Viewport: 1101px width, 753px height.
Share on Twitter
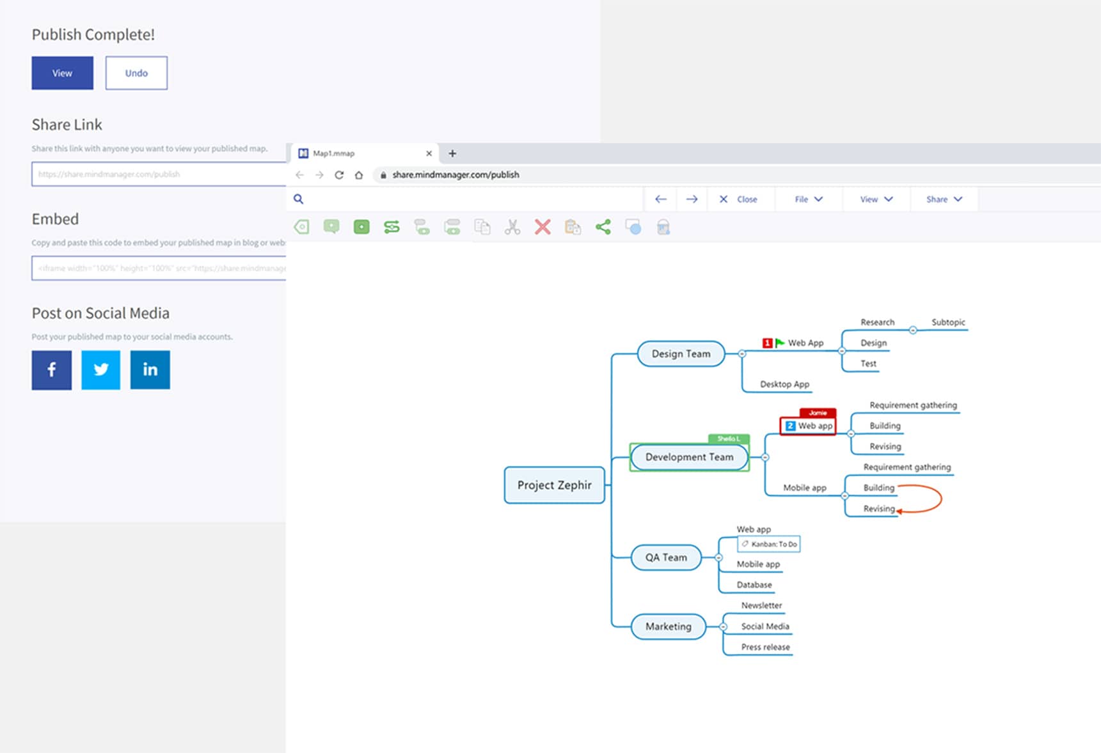(101, 369)
